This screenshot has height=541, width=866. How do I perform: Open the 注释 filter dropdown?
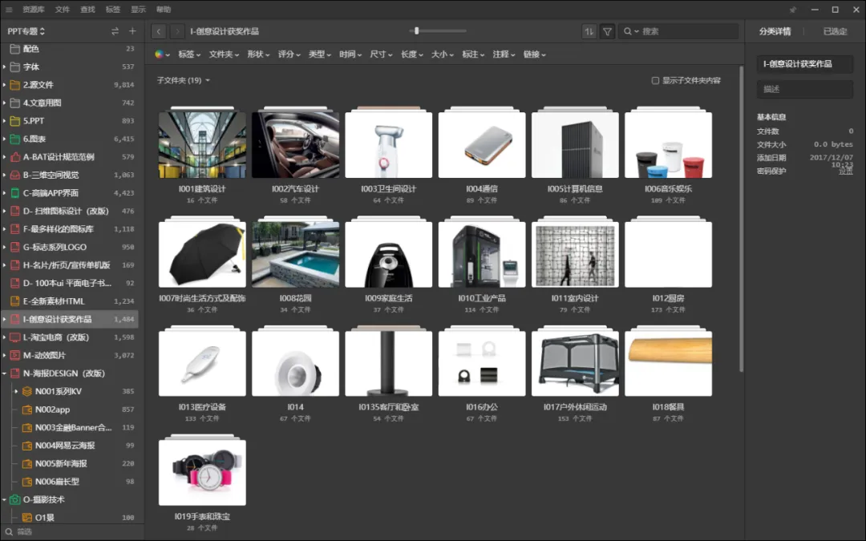click(504, 55)
